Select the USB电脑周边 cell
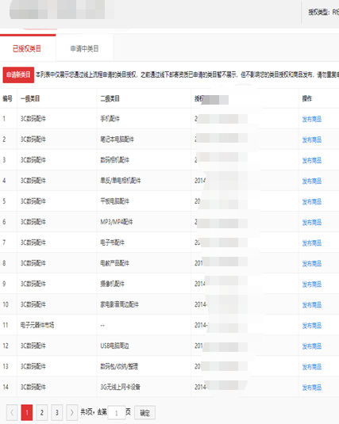The image size is (339, 424). [x=114, y=346]
